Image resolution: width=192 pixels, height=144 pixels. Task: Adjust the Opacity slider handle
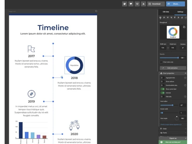178,58
